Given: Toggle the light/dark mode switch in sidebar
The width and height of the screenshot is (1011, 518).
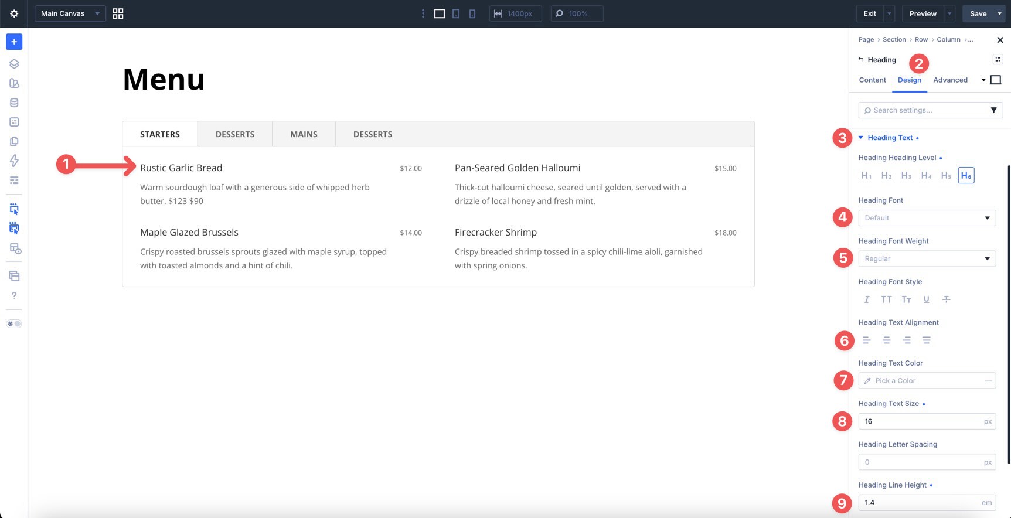Looking at the screenshot, I should click(14, 323).
